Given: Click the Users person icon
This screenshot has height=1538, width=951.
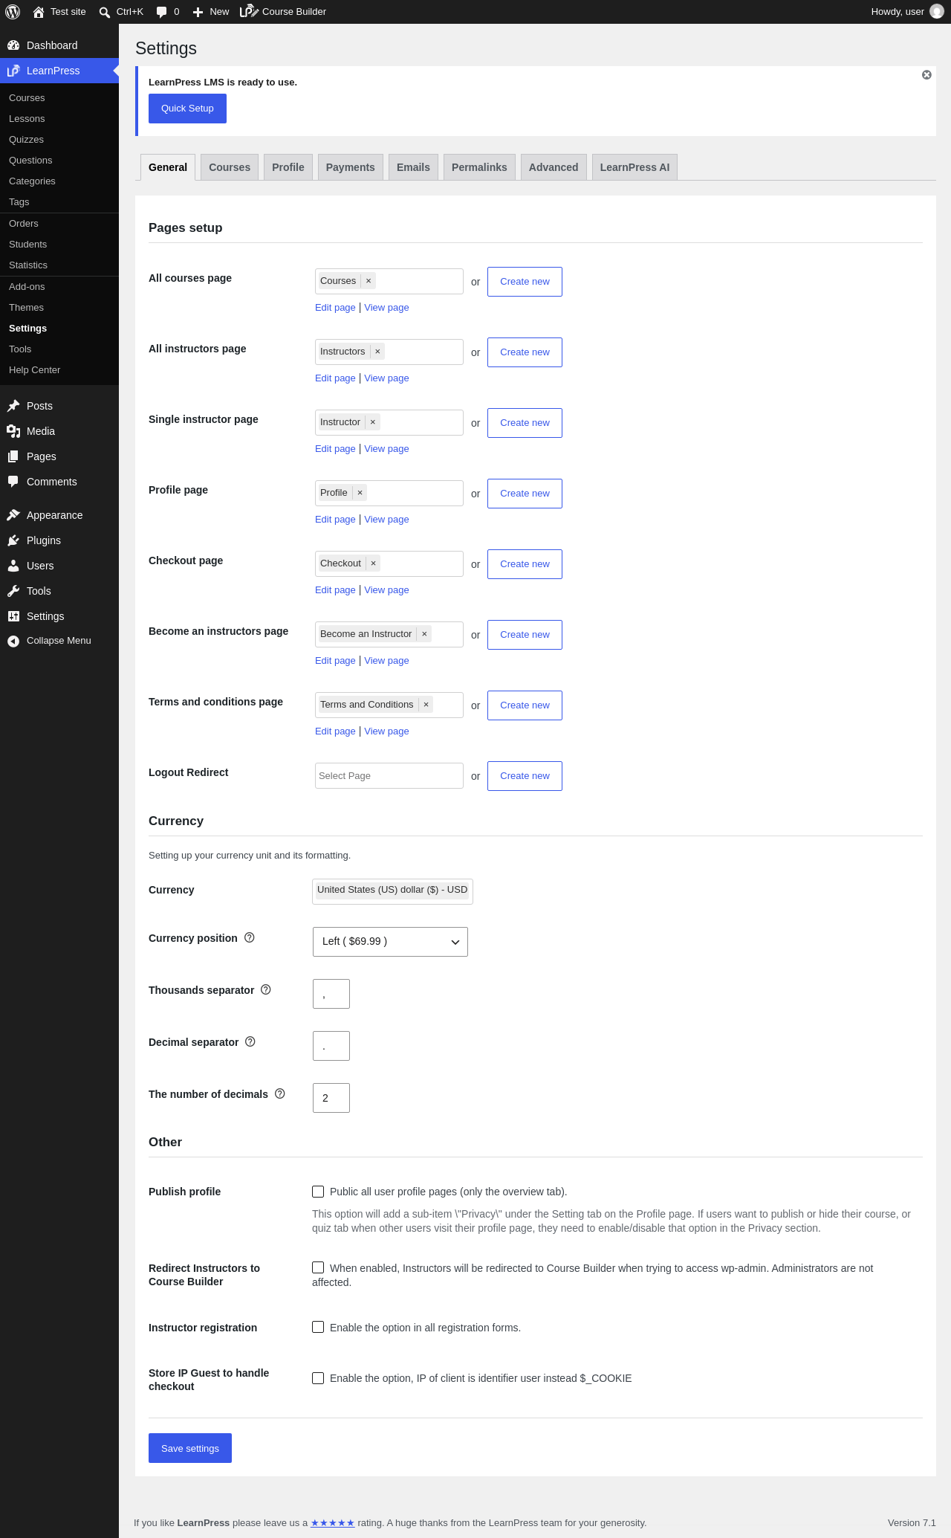Looking at the screenshot, I should [13, 566].
